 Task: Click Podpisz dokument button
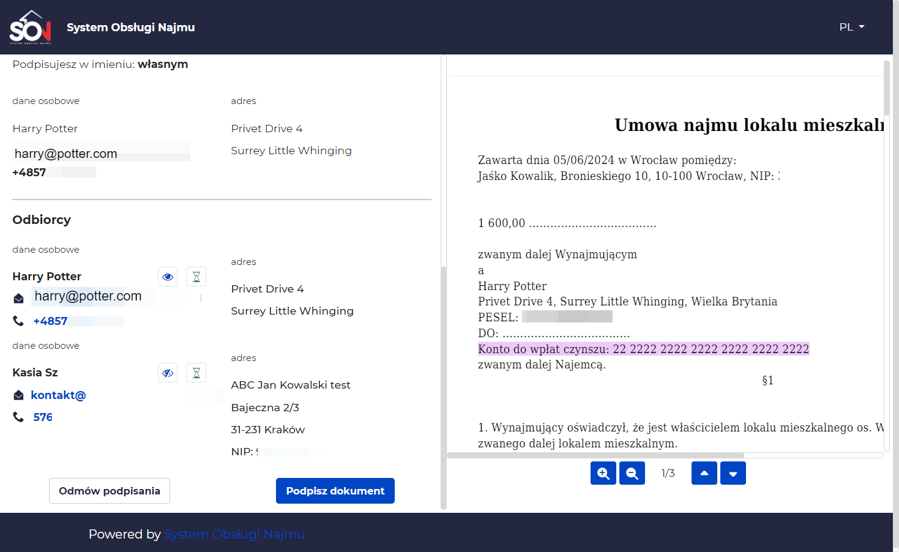click(335, 491)
